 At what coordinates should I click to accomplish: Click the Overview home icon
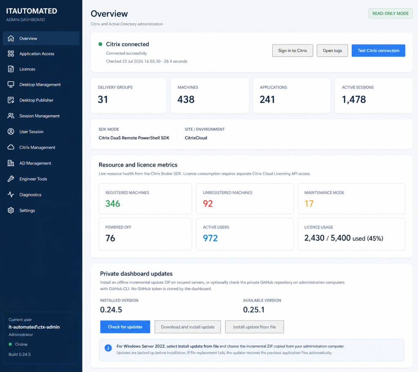click(x=11, y=38)
